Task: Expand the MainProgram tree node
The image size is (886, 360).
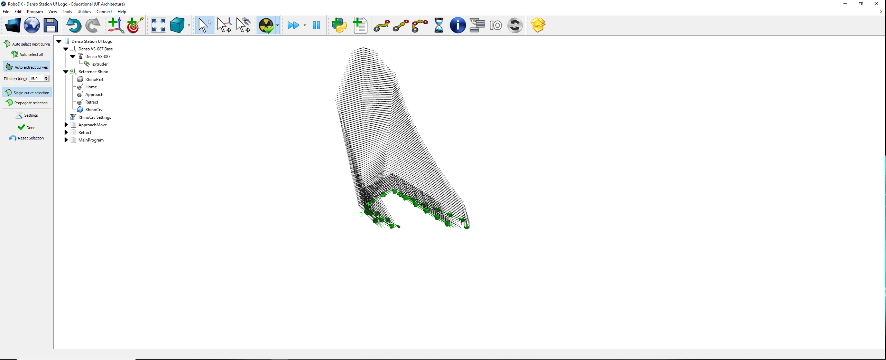Action: click(66, 140)
